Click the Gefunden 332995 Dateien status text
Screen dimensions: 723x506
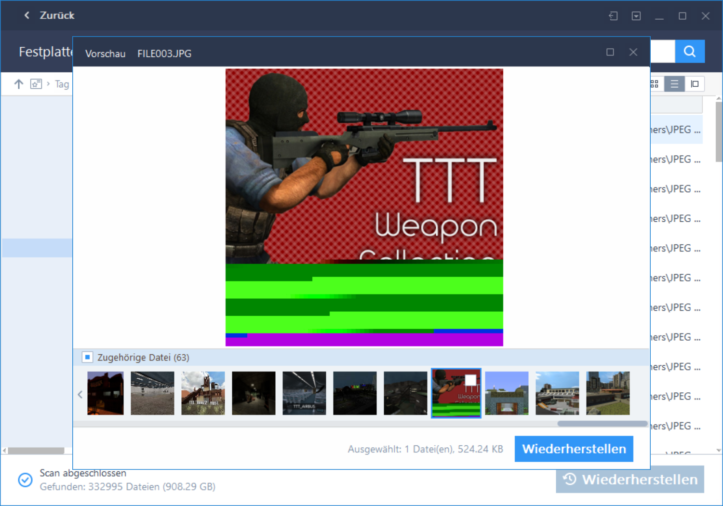[x=128, y=487]
